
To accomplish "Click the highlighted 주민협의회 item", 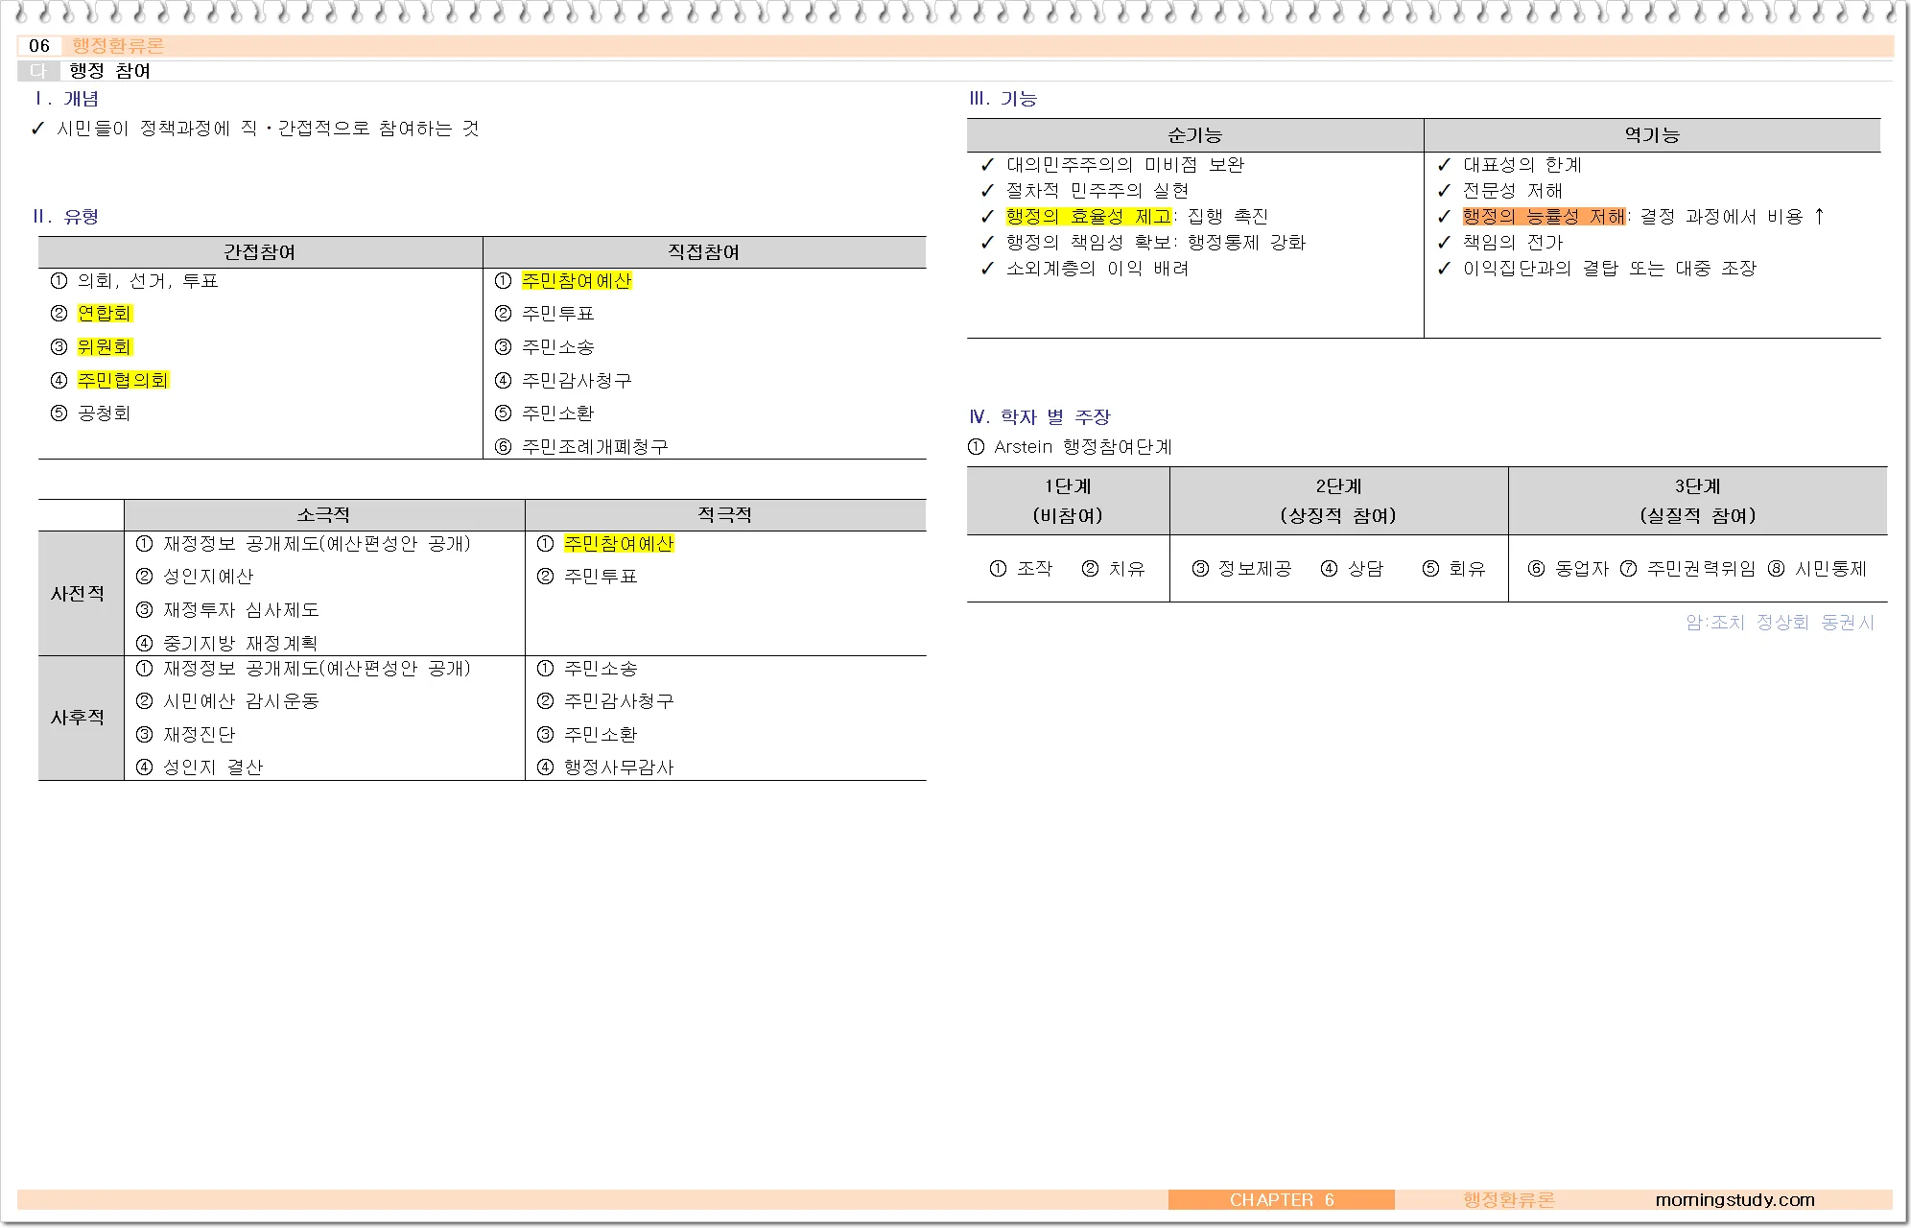I will [x=123, y=381].
